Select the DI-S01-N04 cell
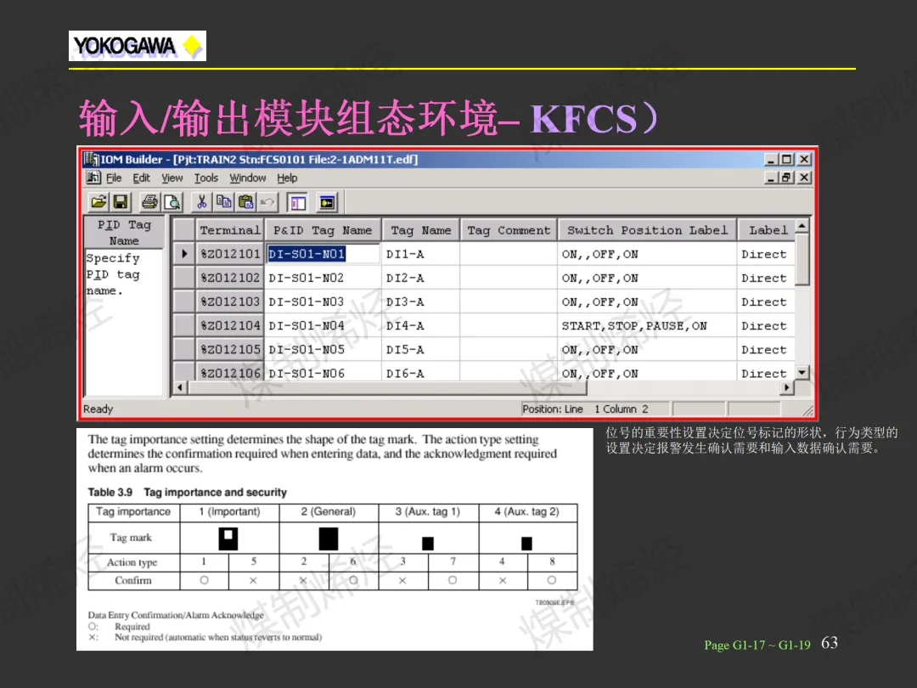The width and height of the screenshot is (917, 688). [323, 325]
